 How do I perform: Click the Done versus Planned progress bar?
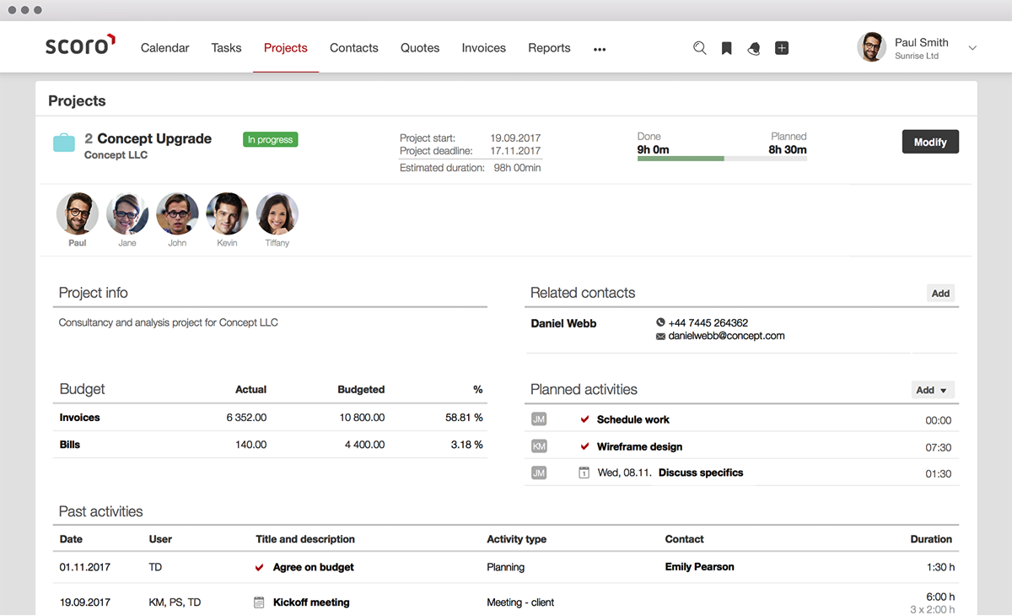coord(722,159)
